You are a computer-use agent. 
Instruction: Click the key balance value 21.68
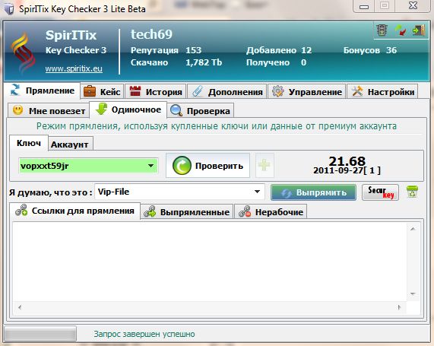pyautogui.click(x=347, y=161)
